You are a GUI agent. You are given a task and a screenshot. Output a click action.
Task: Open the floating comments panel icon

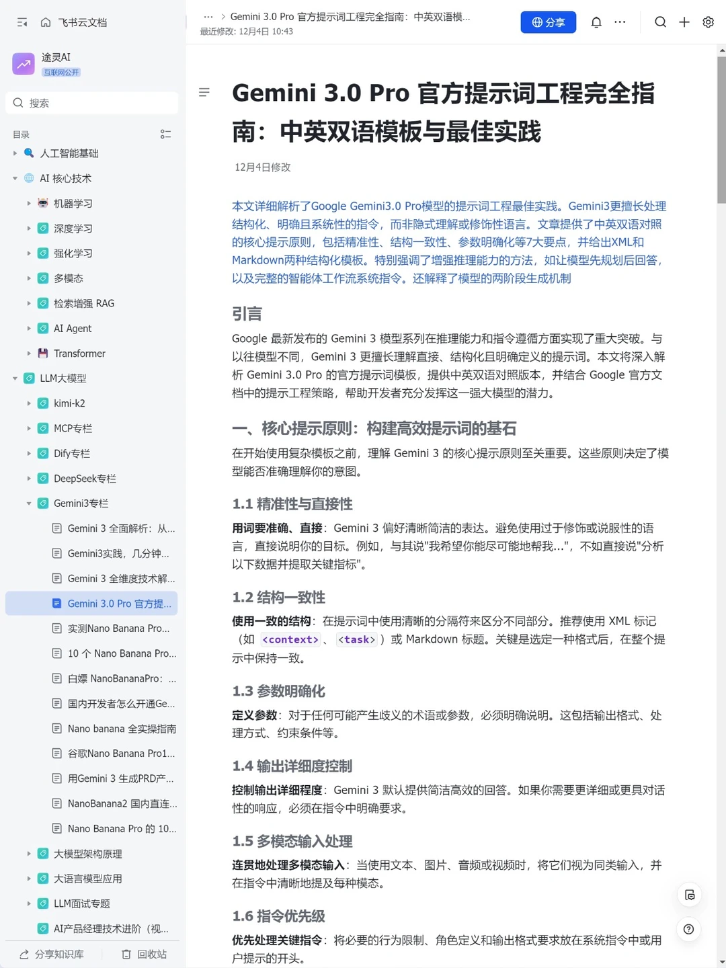point(689,895)
